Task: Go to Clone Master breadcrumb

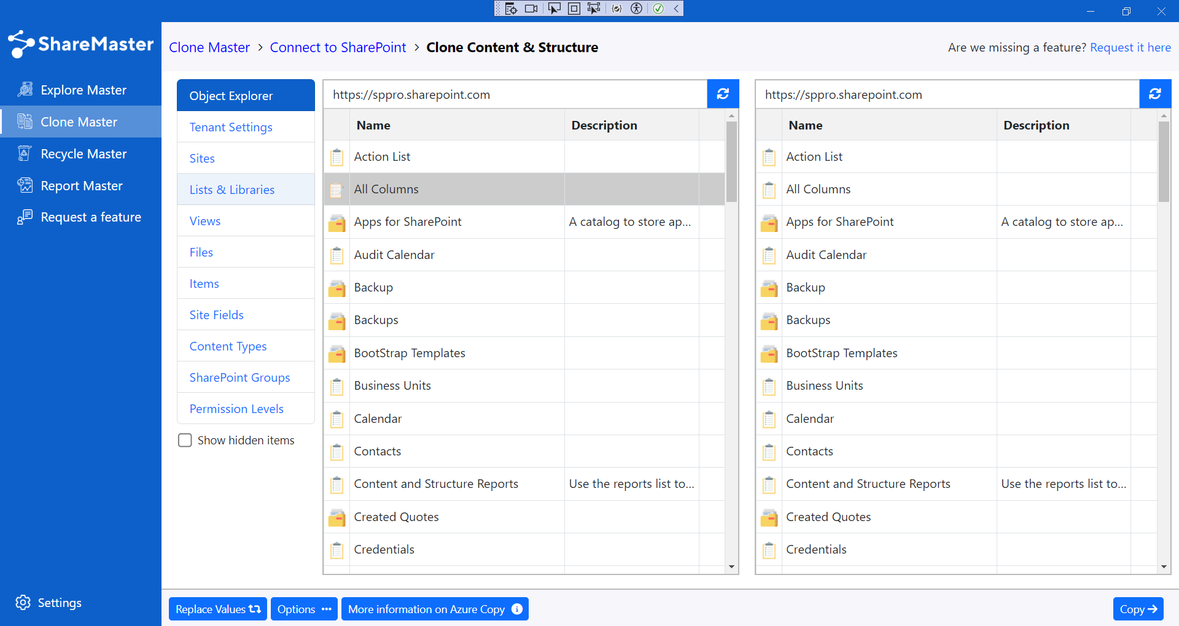Action: [209, 47]
